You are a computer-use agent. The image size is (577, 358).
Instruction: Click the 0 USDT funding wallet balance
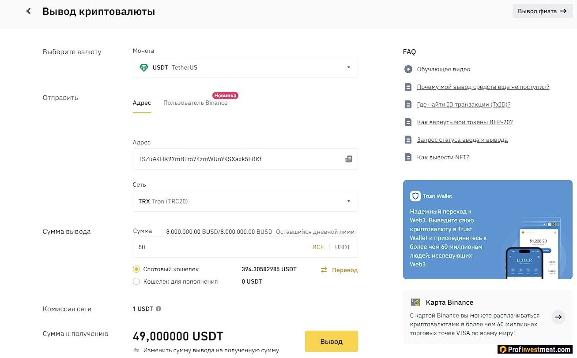coord(252,281)
